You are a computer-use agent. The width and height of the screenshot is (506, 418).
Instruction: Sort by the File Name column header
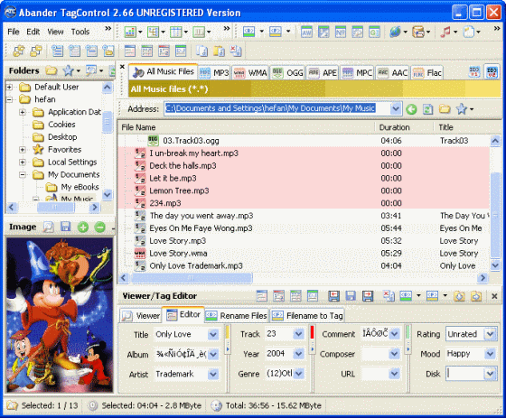[x=246, y=127]
